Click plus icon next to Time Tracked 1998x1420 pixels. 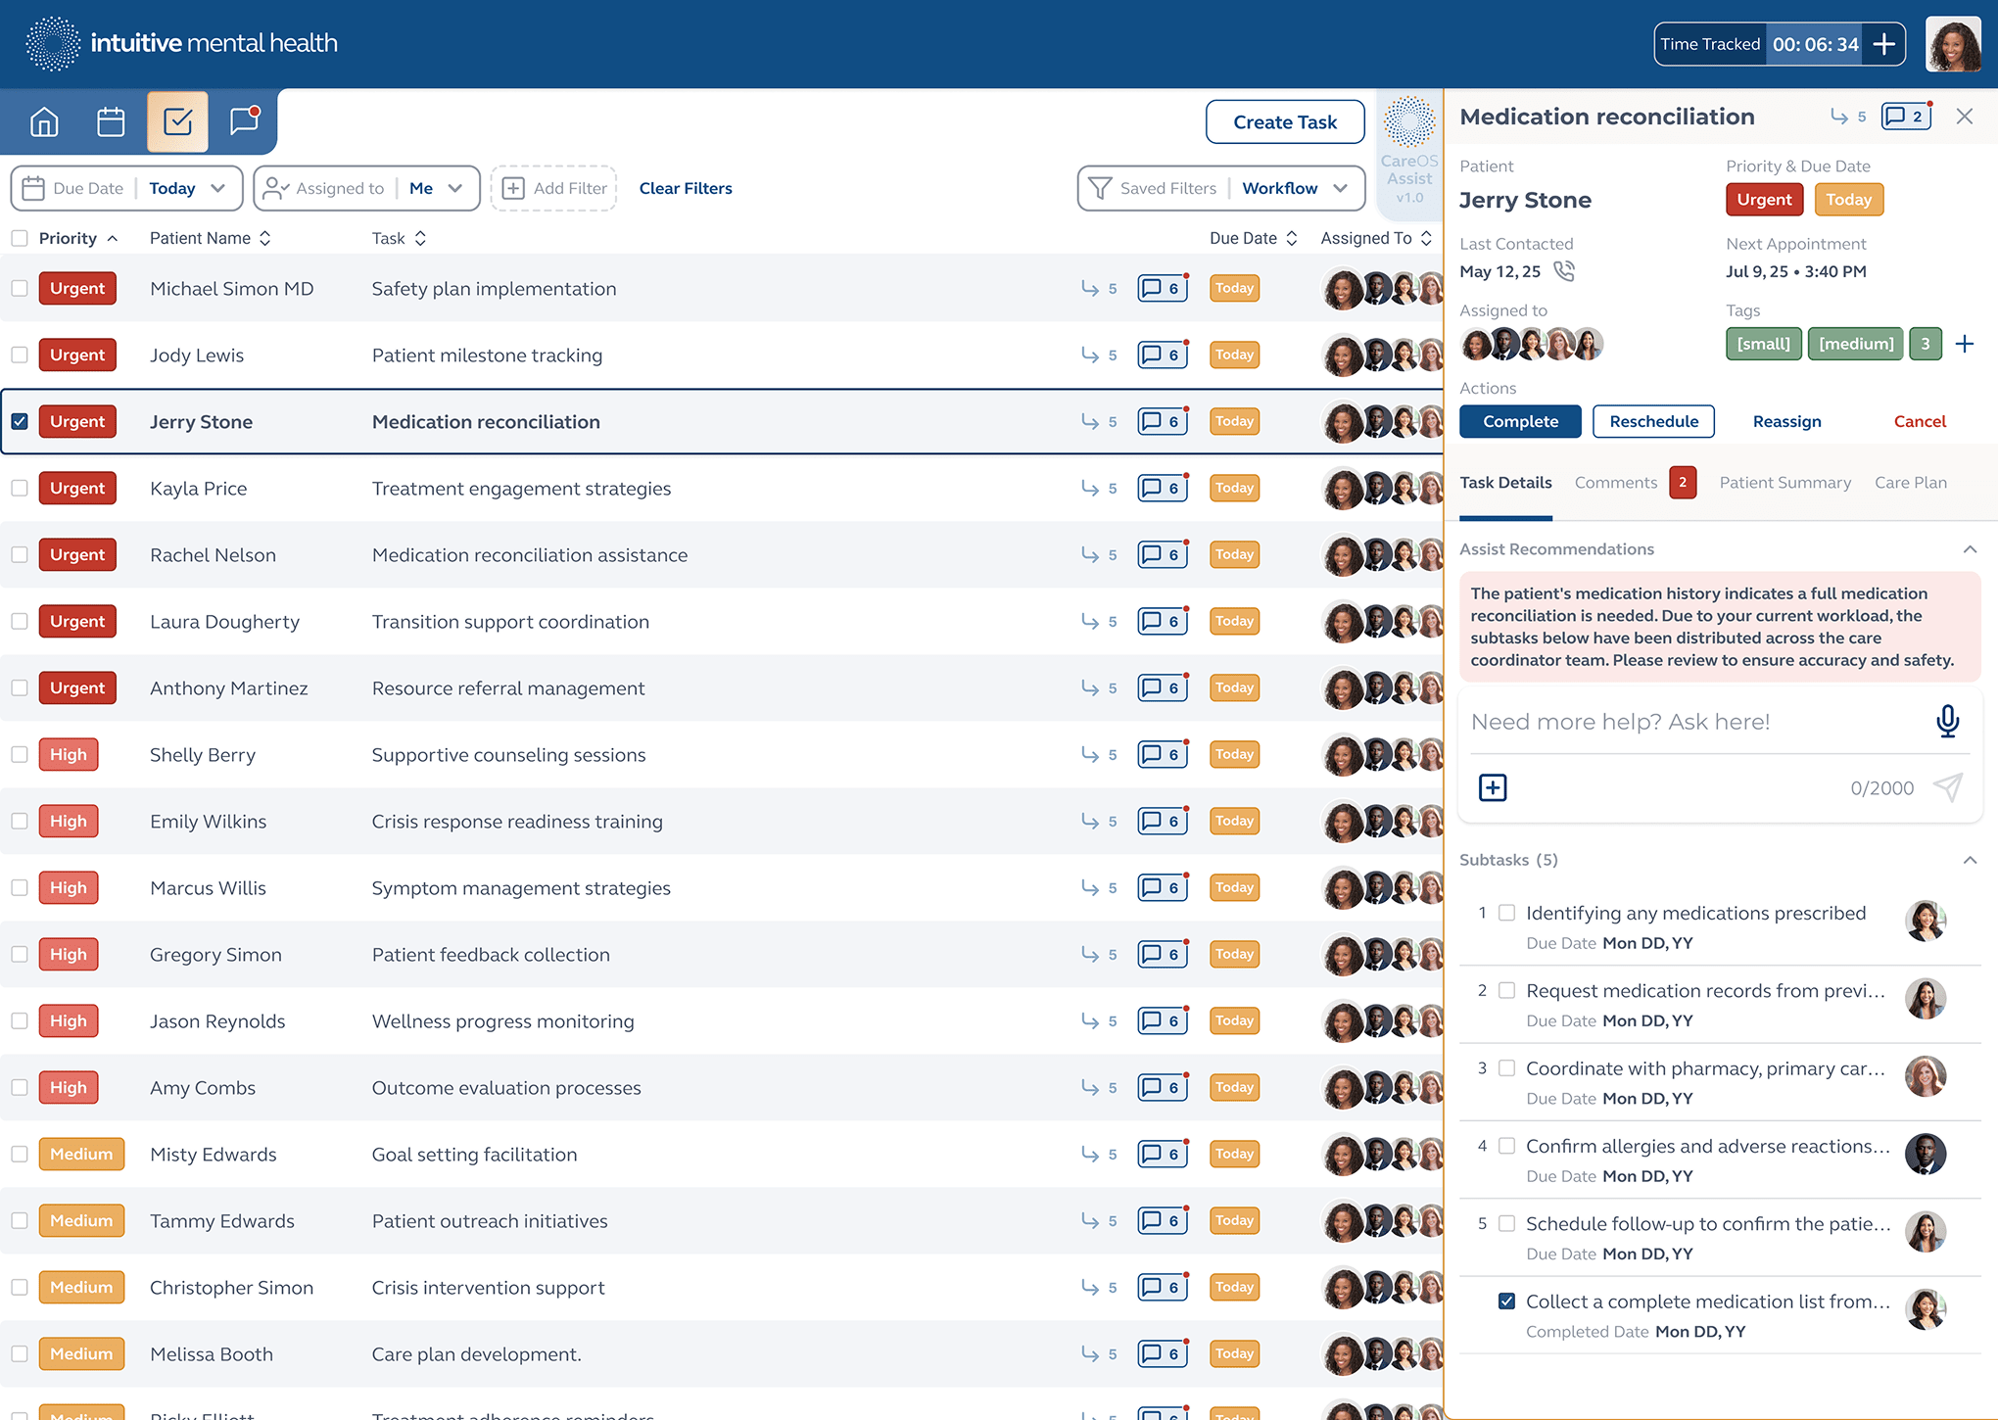[1882, 44]
